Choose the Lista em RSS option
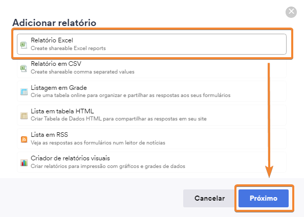This screenshot has width=304, height=217. click(151, 138)
